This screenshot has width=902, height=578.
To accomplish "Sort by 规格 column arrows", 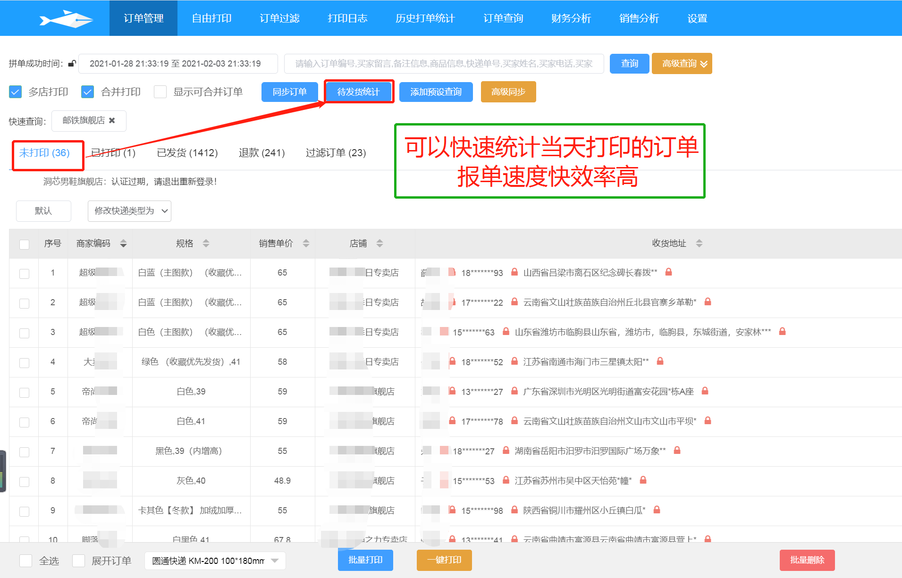I will click(x=206, y=243).
